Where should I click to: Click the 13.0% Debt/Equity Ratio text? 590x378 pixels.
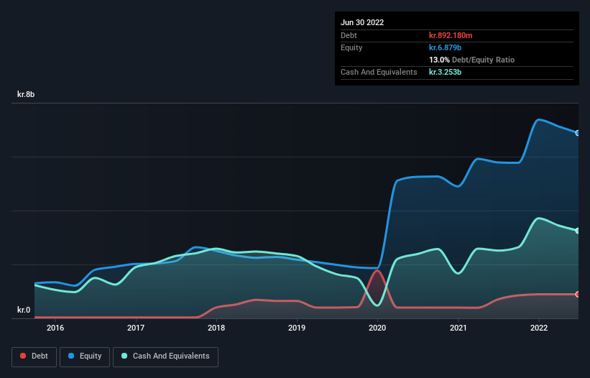point(471,60)
